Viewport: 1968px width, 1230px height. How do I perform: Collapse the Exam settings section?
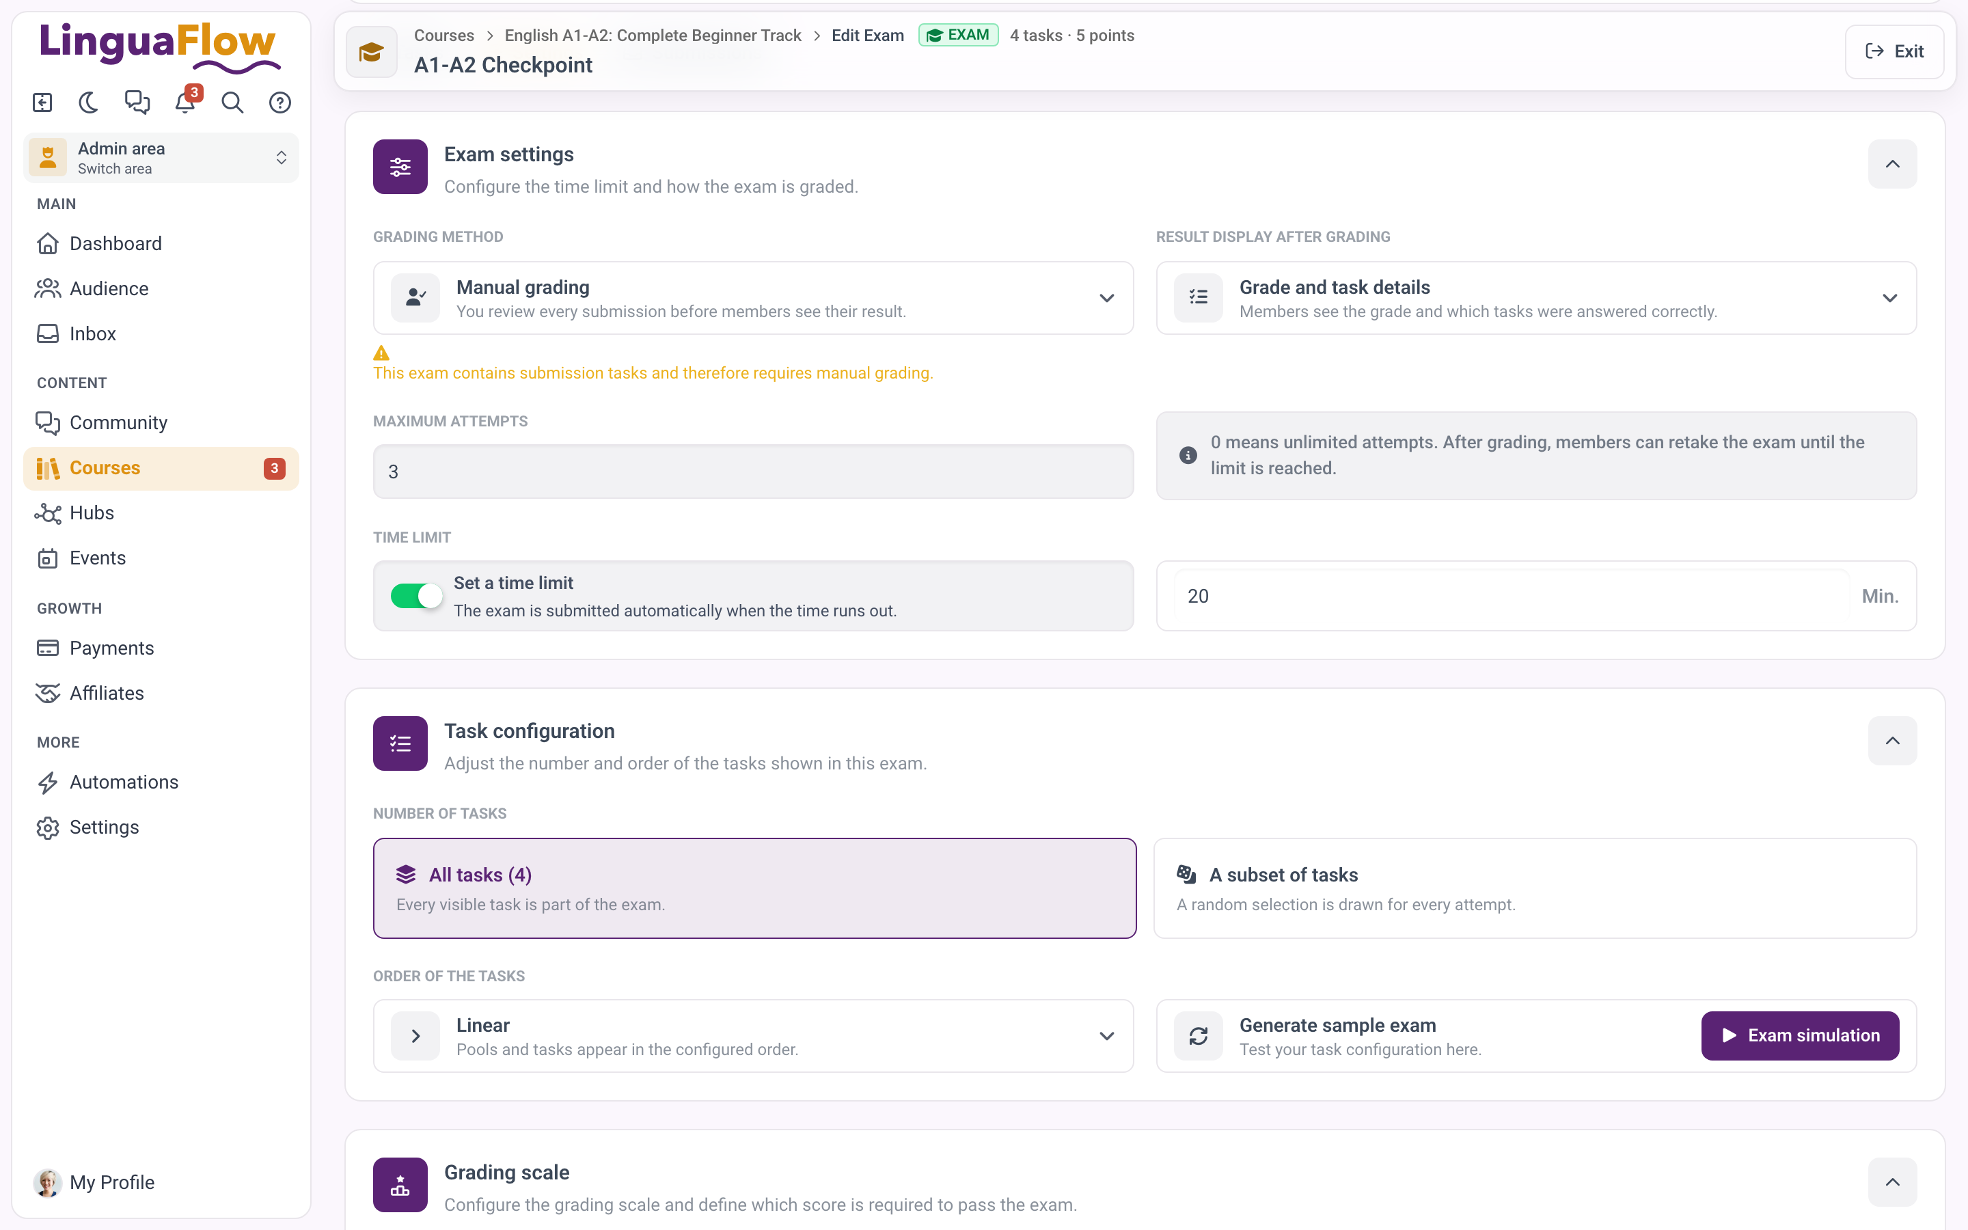[x=1892, y=164]
